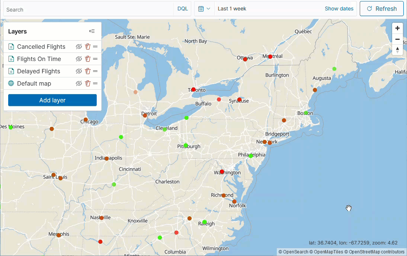The image size is (407, 256).
Task: Click the brown marker at Norfolk
Action: 234,201
